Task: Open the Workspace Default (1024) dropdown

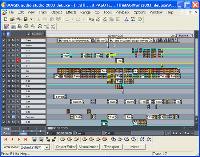Action: tap(47, 147)
